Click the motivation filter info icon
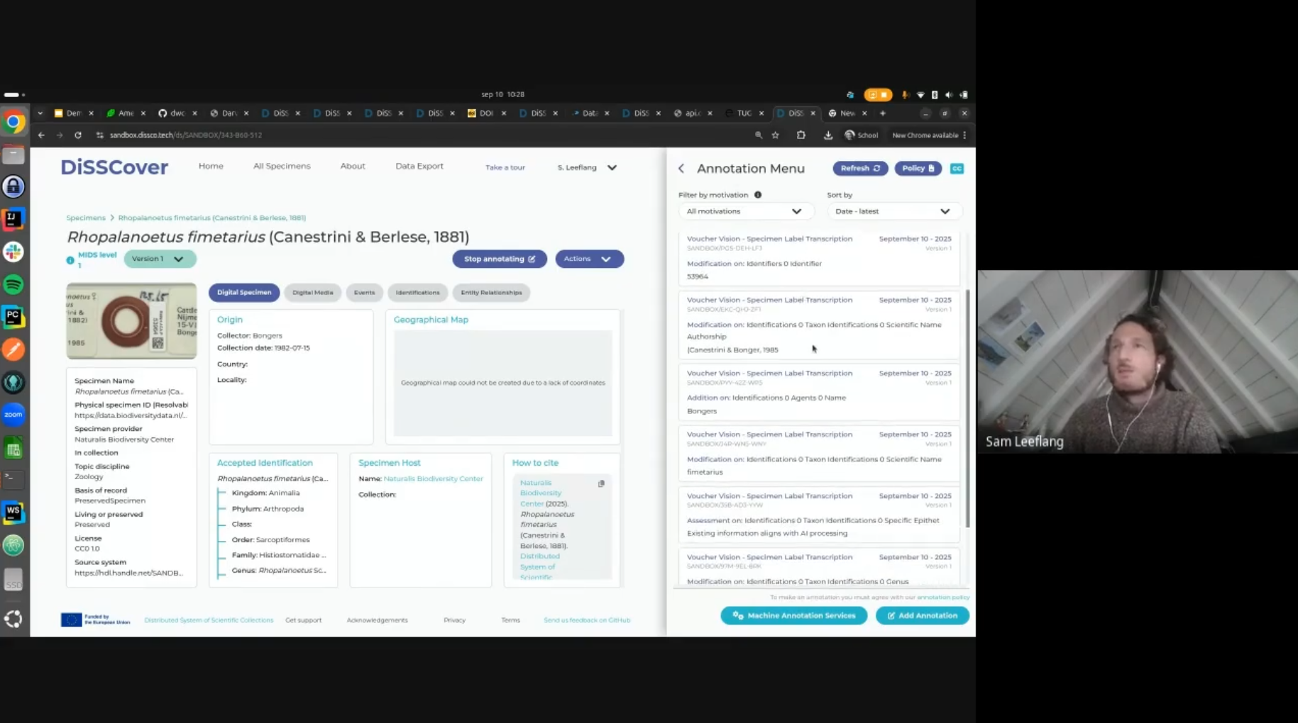The width and height of the screenshot is (1298, 723). pyautogui.click(x=758, y=195)
